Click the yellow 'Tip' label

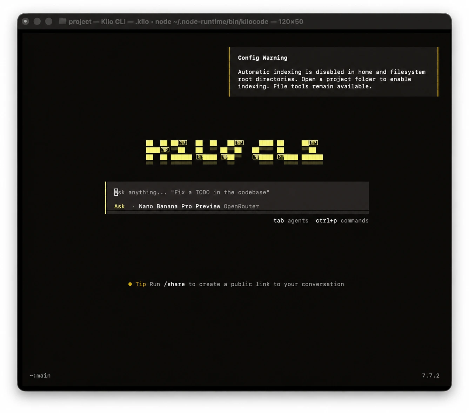click(x=141, y=284)
